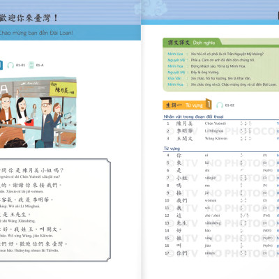Click the cloud ornament in the top banner
279x279 pixels.
(151, 8)
